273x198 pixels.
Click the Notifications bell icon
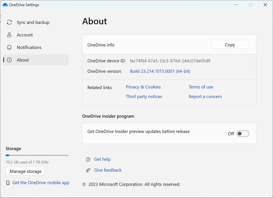tap(9, 47)
